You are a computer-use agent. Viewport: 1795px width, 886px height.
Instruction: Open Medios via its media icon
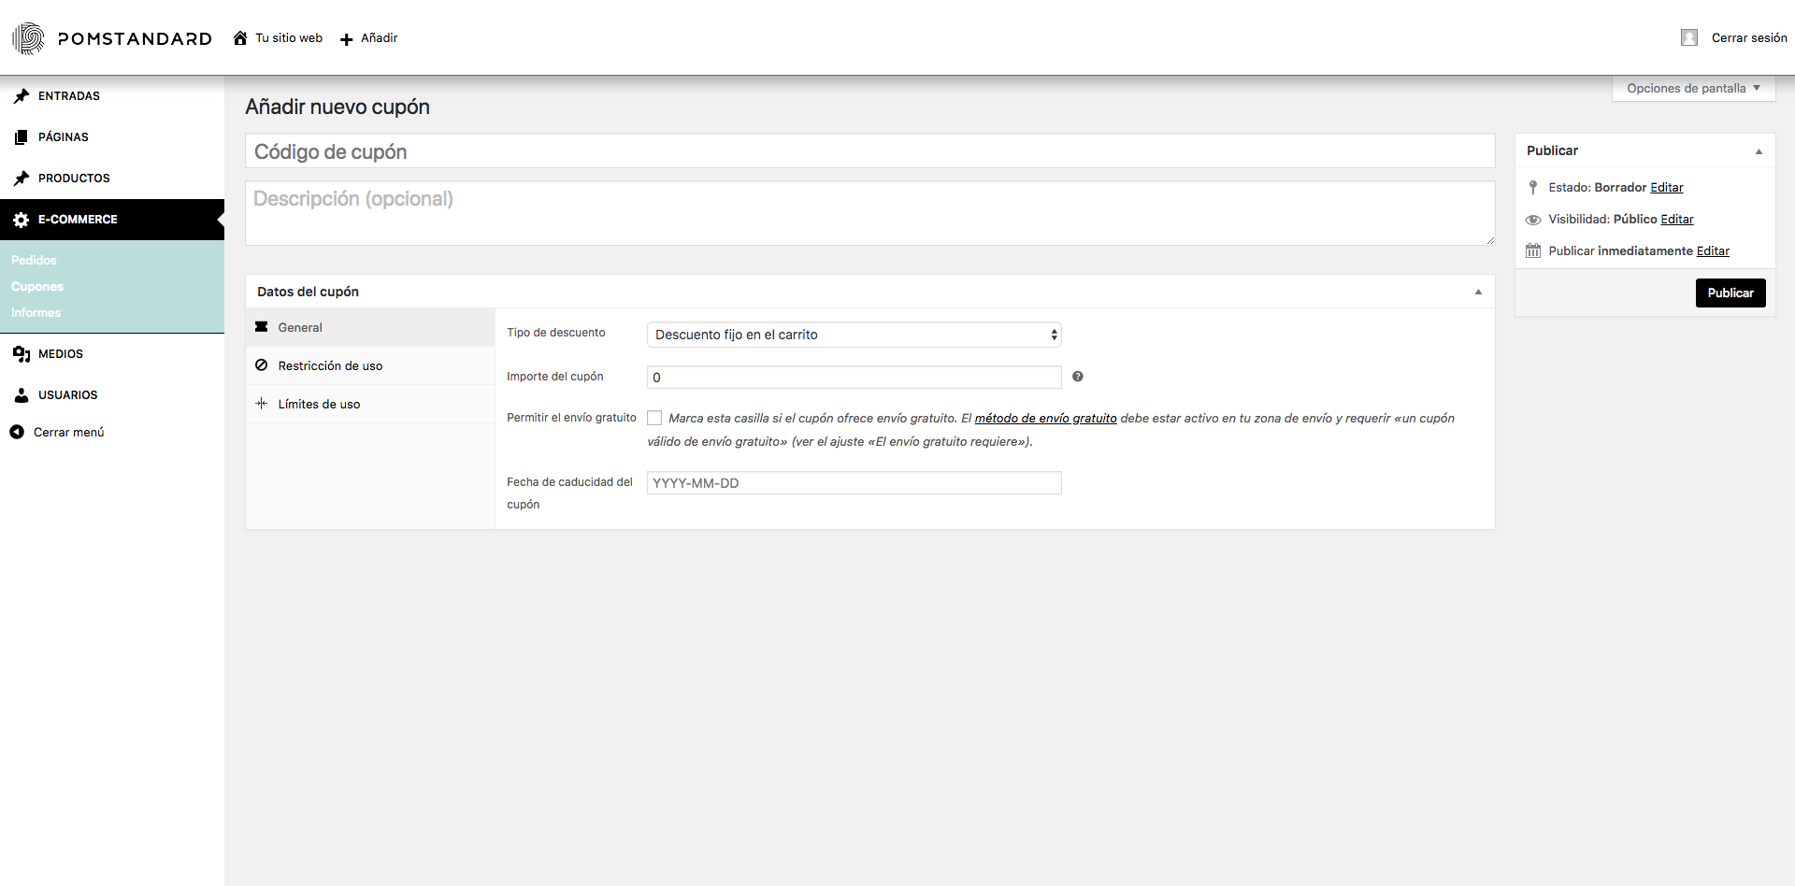[x=22, y=354]
